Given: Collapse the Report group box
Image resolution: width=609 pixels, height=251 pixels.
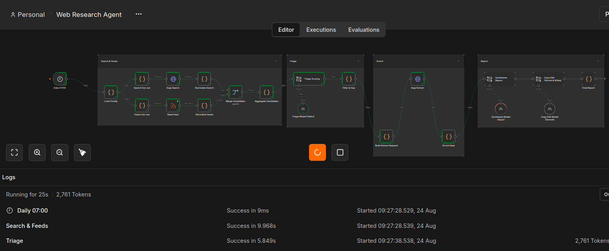Looking at the screenshot, I should point(598,61).
